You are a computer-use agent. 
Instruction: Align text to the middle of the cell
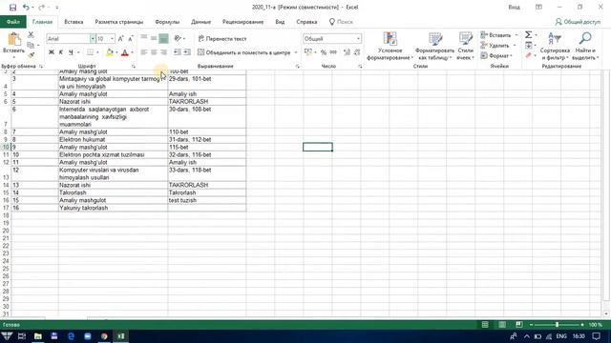[154, 38]
